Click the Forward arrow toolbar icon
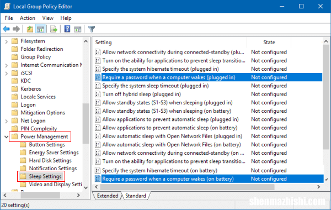 pyautogui.click(x=16, y=29)
